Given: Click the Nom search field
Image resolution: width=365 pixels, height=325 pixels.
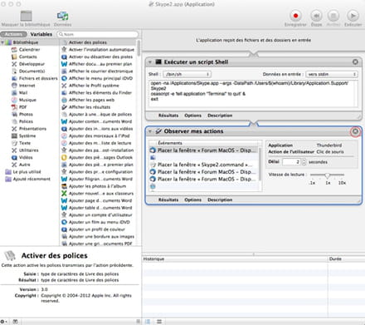Looking at the screenshot, I should point(98,34).
